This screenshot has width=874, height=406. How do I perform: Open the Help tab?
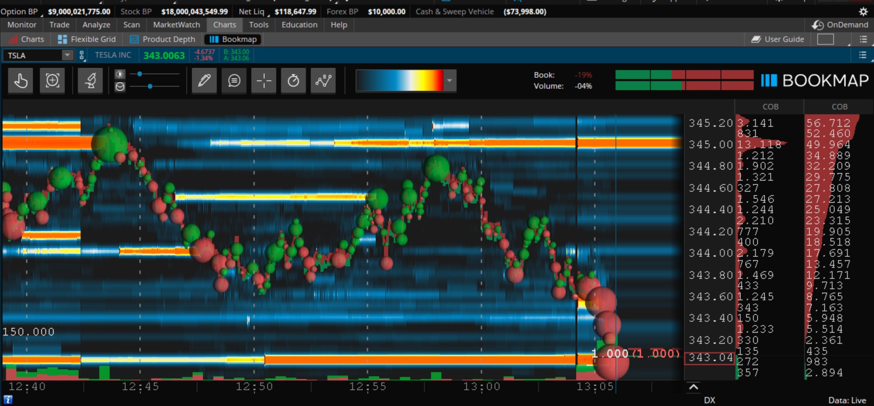point(339,25)
